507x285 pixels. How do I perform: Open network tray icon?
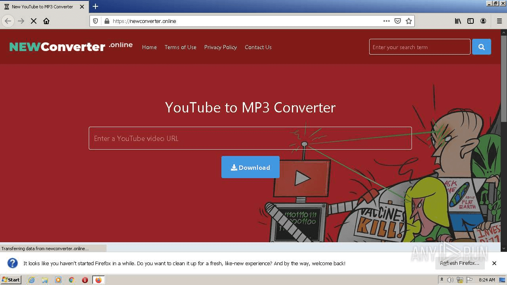pos(460,280)
